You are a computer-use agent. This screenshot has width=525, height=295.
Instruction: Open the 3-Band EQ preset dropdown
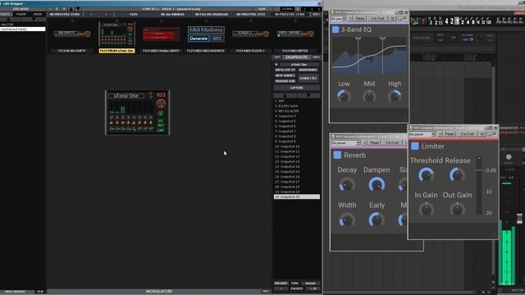tap(338, 18)
